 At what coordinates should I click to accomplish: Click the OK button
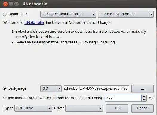click(117, 108)
